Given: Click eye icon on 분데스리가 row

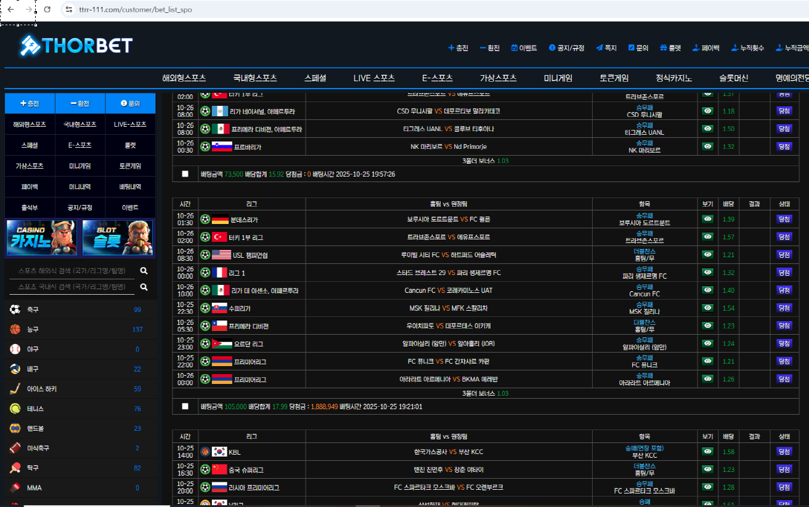Looking at the screenshot, I should pyautogui.click(x=707, y=219).
